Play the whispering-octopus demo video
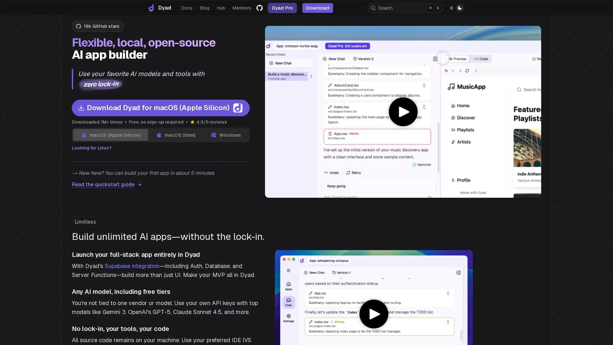 coord(374,314)
